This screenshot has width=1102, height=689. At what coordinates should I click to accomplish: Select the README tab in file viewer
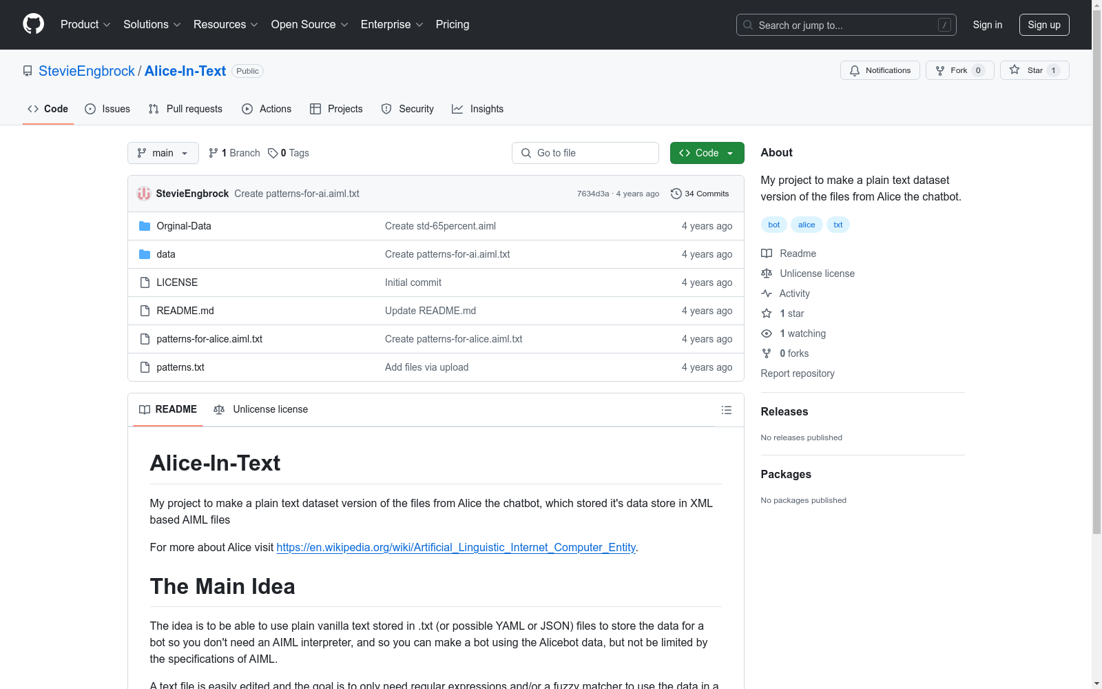(168, 409)
